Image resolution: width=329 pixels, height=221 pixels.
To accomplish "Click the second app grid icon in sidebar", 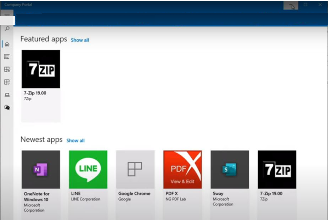I will [x=7, y=82].
